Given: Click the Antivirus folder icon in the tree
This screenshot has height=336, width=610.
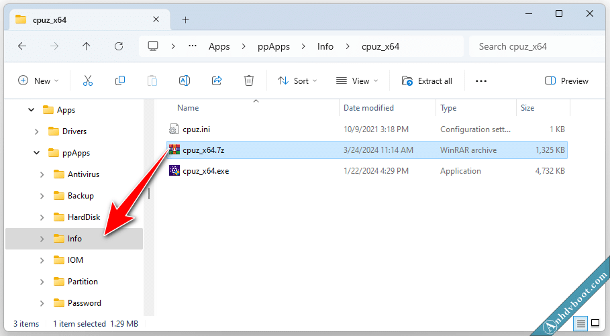Looking at the screenshot, I should 59,174.
